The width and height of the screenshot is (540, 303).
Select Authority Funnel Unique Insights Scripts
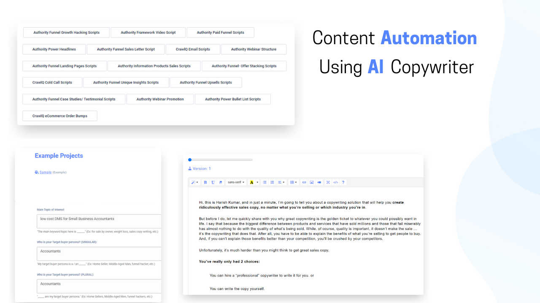point(126,82)
